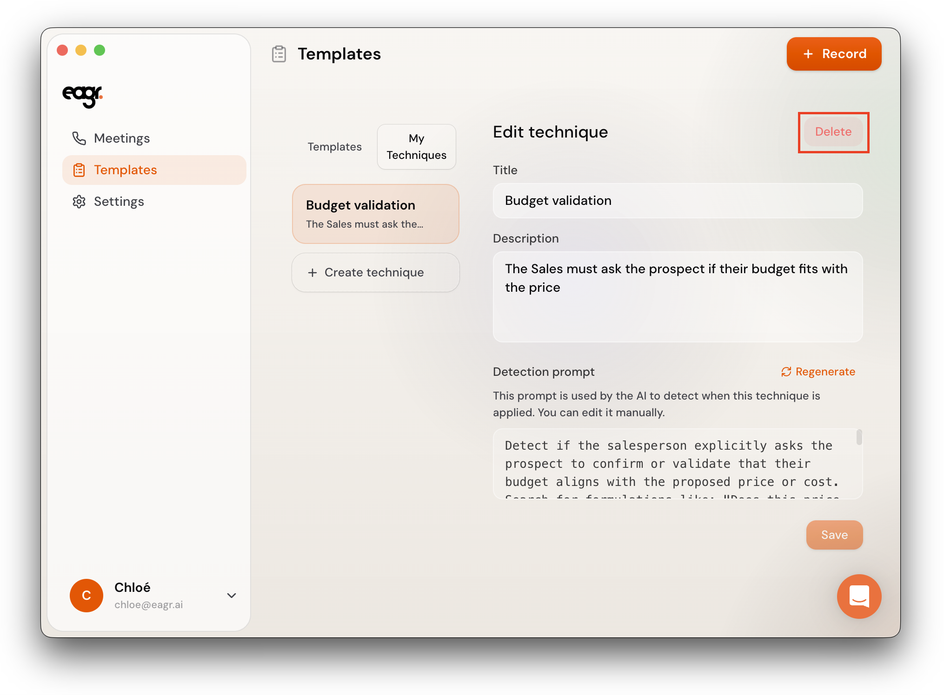Click the clipboard icon beside page title
This screenshot has width=944, height=695.
(x=279, y=54)
